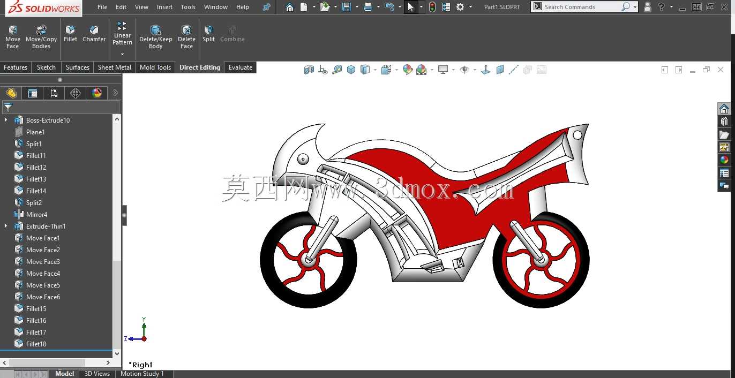Image resolution: width=735 pixels, height=378 pixels.
Task: Open the ConfigurationManager tab
Action: tap(54, 93)
